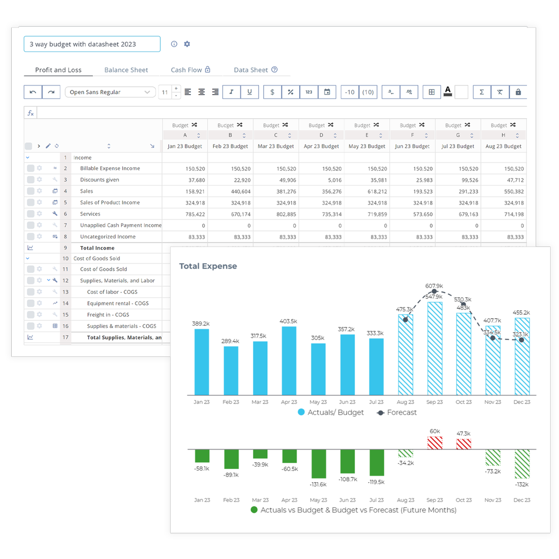Click table icon on Supplies & materials row
This screenshot has height=559, width=559.
click(x=55, y=326)
